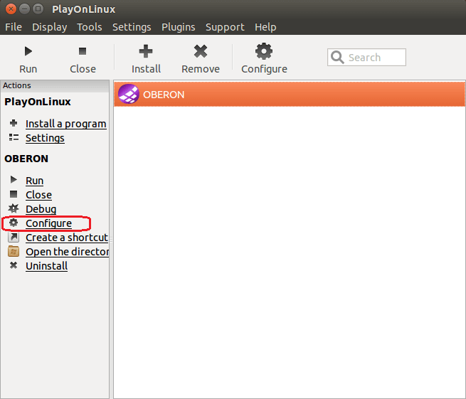The image size is (466, 399).
Task: Open the Tools menu
Action: 90,27
